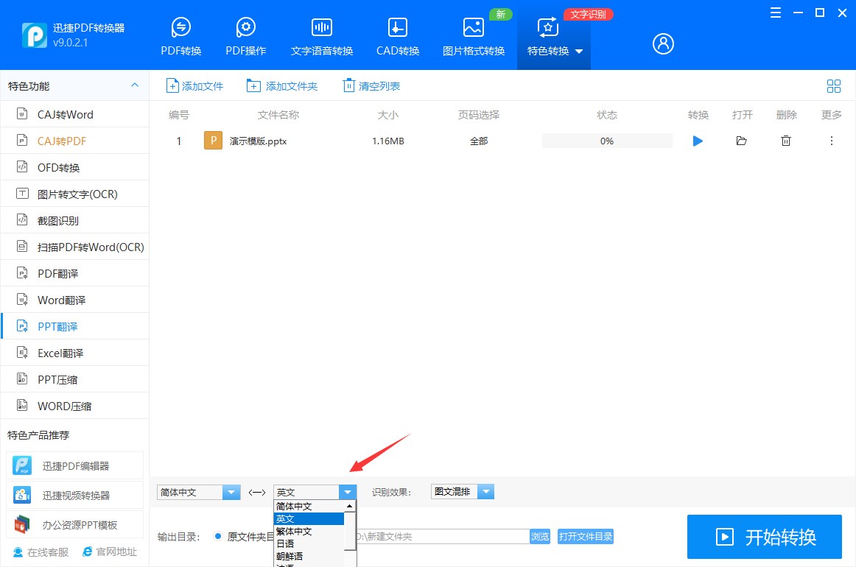Screen dimensions: 856x567
Task: Open the PDF操作 tab
Action: [245, 36]
